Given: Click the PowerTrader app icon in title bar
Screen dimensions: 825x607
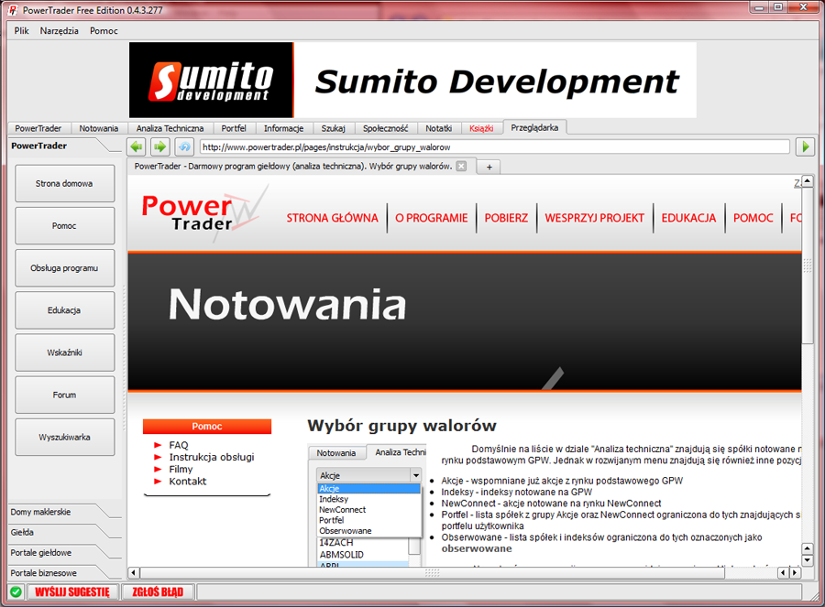Looking at the screenshot, I should (x=13, y=10).
